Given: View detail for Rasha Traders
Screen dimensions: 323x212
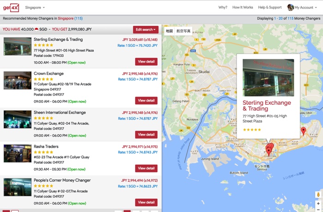Looking at the screenshot, I should 146,168.
